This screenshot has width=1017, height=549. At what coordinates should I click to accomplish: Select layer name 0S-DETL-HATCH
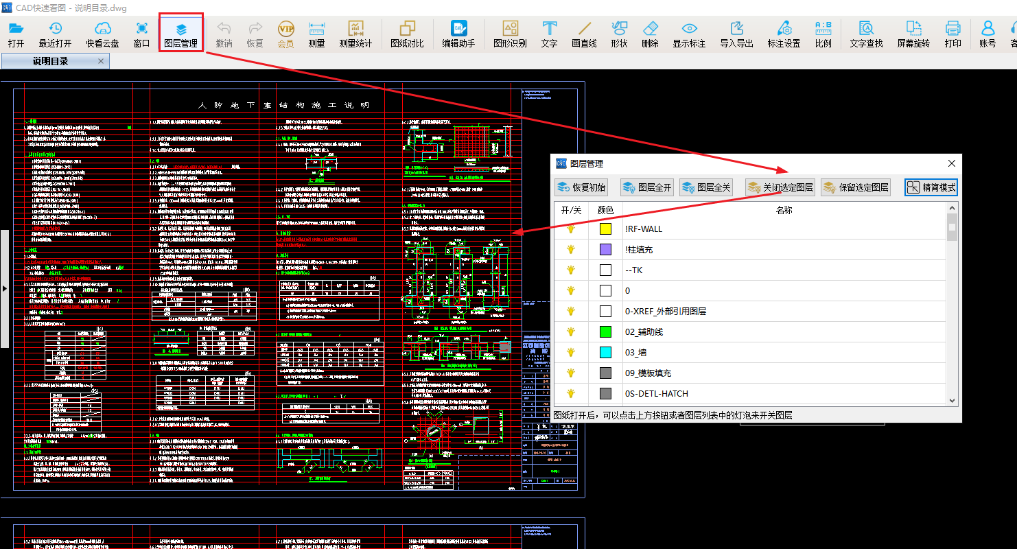656,394
